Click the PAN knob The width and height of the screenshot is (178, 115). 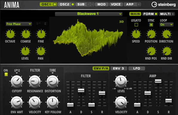coord(41,51)
